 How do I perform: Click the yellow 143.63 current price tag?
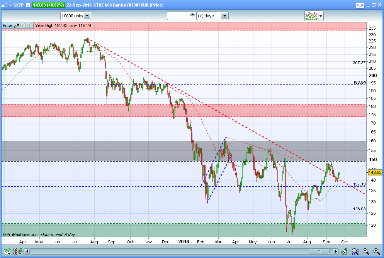pos(375,172)
